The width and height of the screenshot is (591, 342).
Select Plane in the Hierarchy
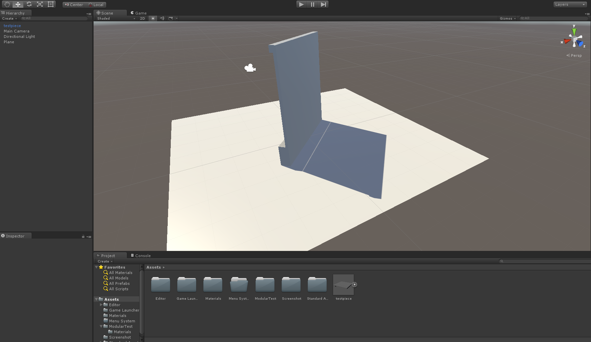click(x=9, y=42)
